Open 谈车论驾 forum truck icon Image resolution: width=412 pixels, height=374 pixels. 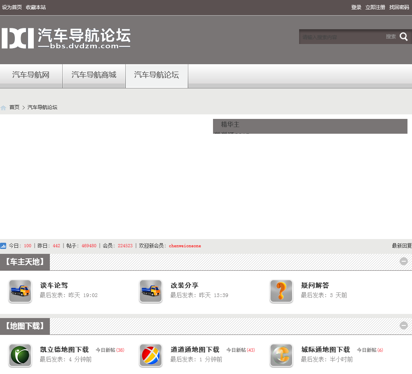[20, 291]
